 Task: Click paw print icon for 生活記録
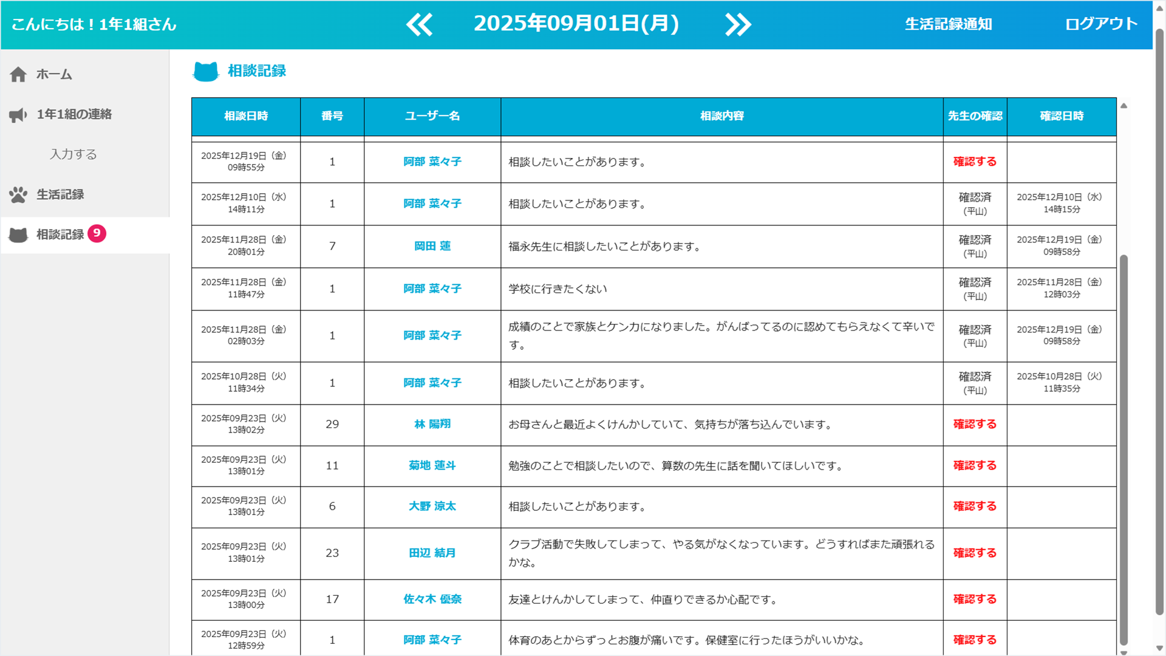click(x=18, y=195)
